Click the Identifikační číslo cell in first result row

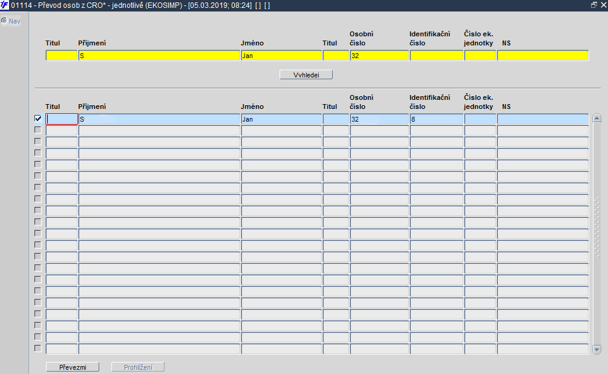tap(437, 119)
